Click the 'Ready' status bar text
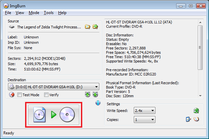209x139 pixels. coord(9,133)
